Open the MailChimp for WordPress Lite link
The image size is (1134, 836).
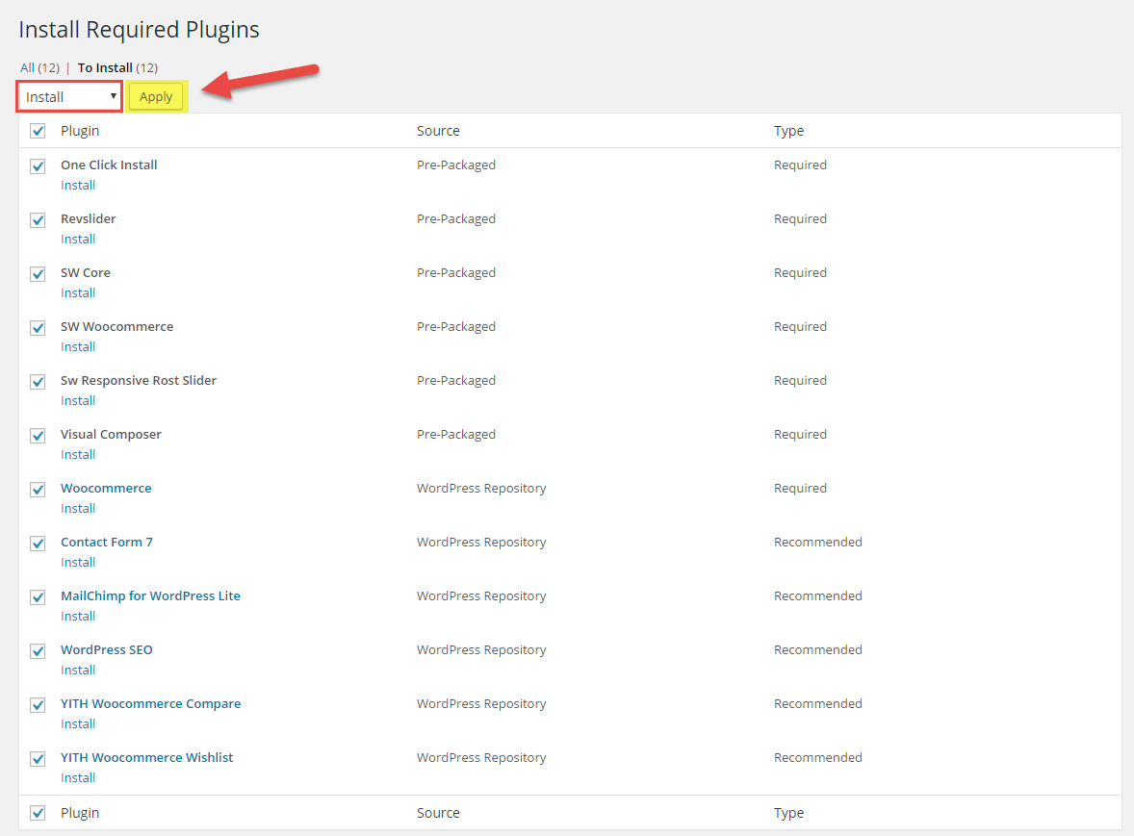(150, 596)
